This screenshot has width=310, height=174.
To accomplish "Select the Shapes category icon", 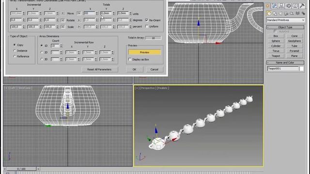I will [x=275, y=14].
